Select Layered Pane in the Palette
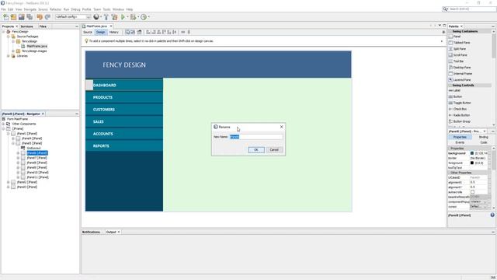This screenshot has height=280, width=497. 460,79
